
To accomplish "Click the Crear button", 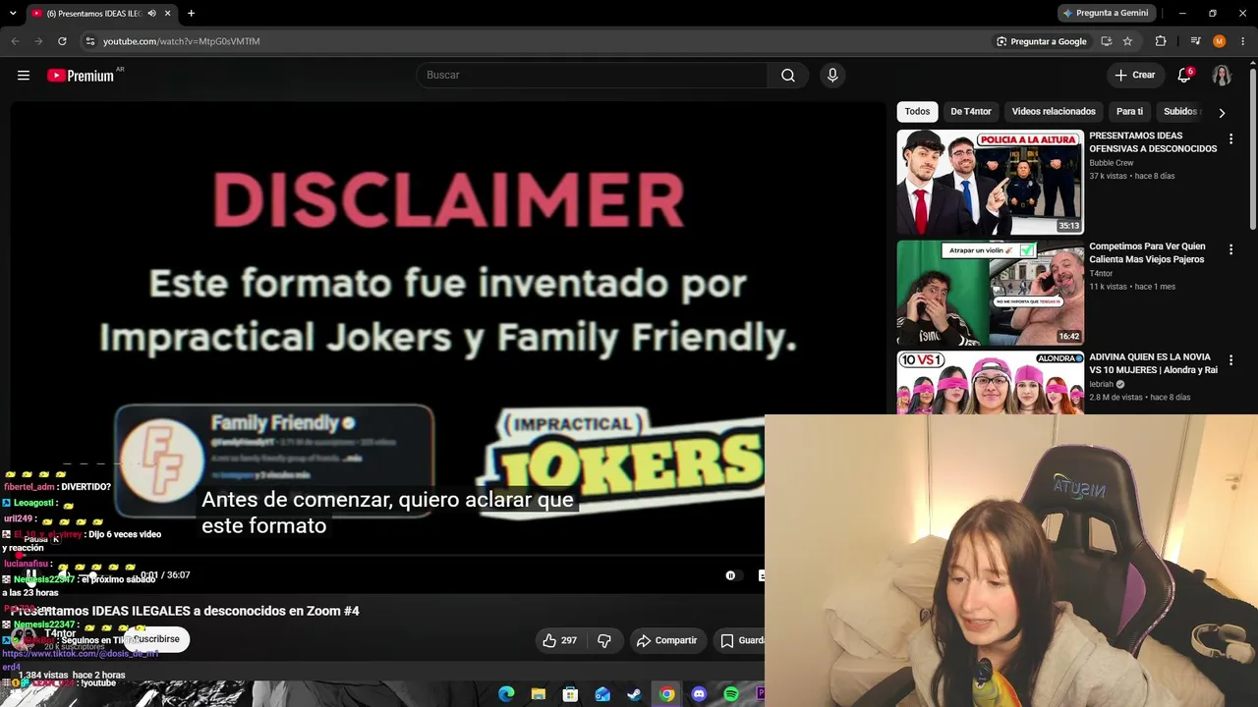I will [x=1134, y=76].
